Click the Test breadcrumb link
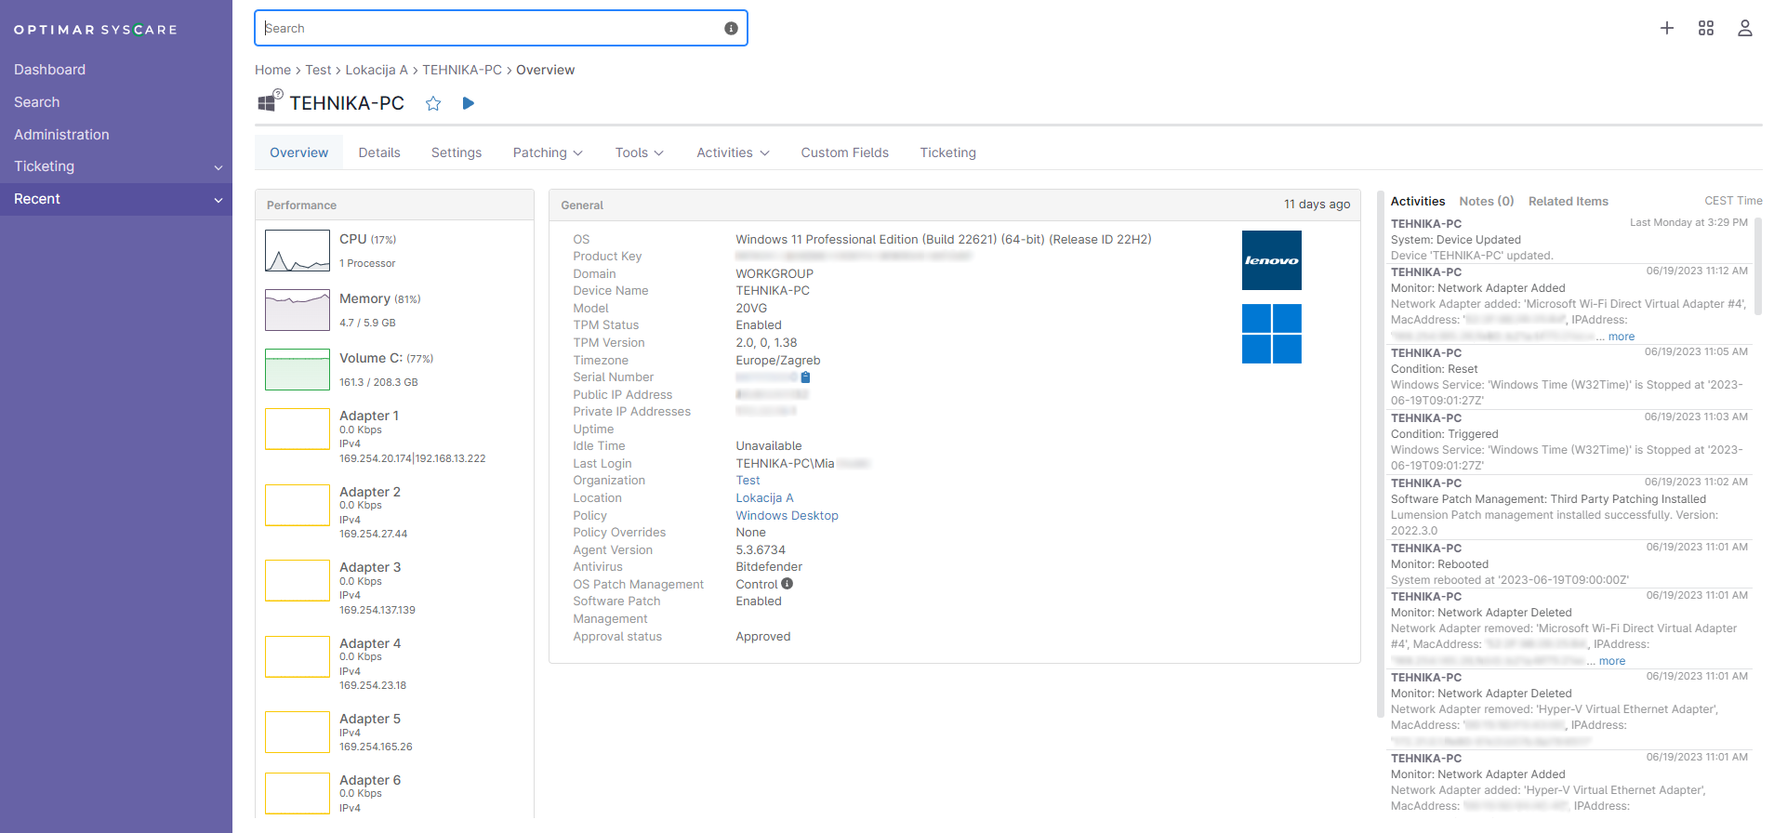This screenshot has height=833, width=1774. coord(318,70)
